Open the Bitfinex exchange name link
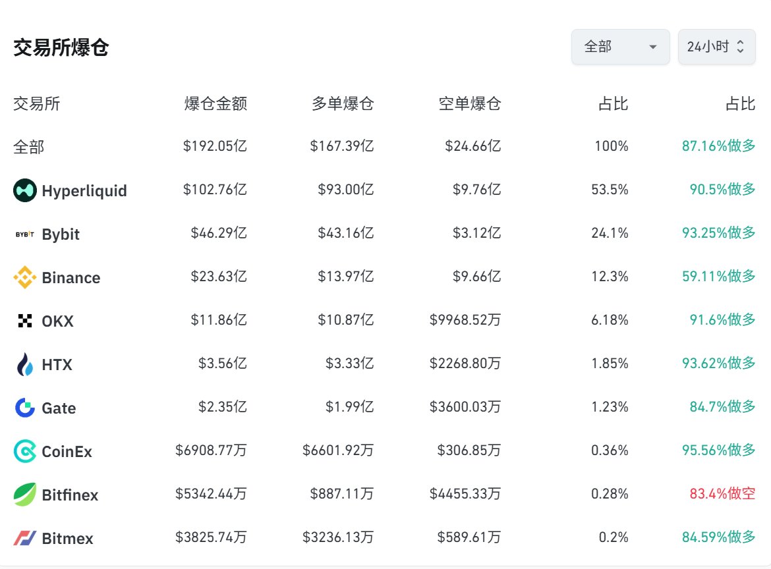 70,495
